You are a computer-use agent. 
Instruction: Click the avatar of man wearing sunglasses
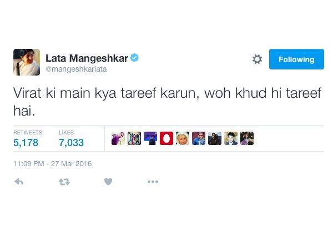(x=199, y=138)
